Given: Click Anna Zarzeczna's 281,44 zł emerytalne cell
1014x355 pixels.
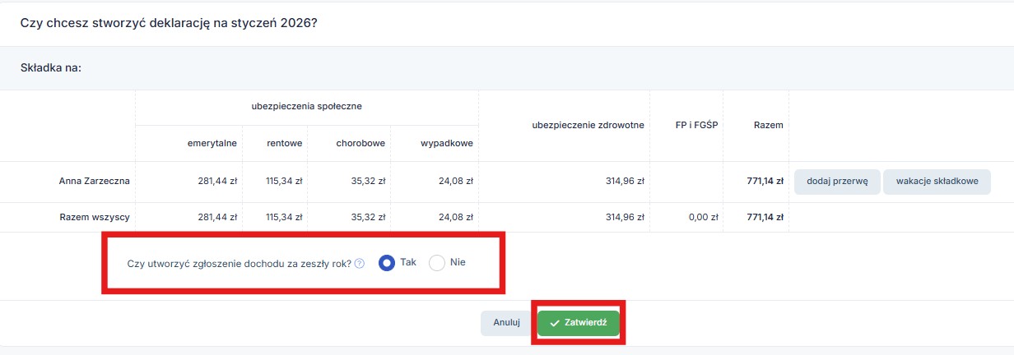Looking at the screenshot, I should pyautogui.click(x=212, y=182).
